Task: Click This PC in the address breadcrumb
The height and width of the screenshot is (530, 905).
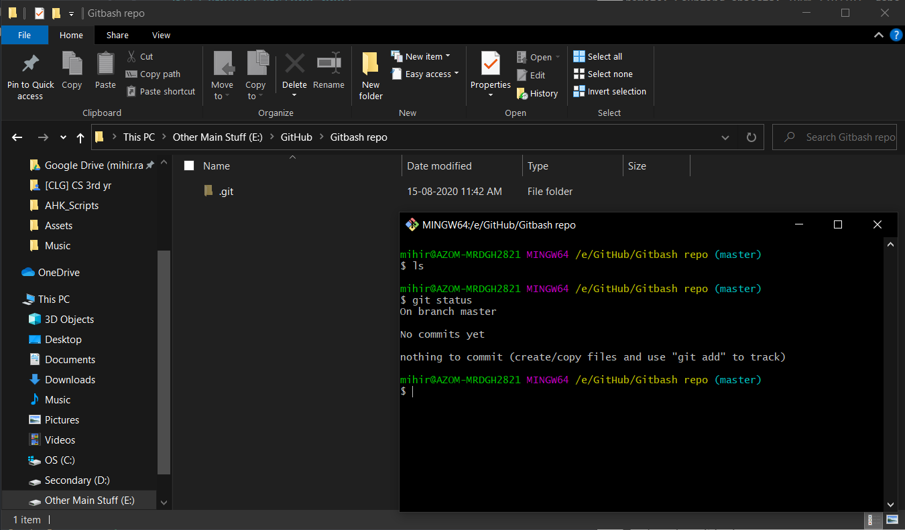Action: point(139,137)
